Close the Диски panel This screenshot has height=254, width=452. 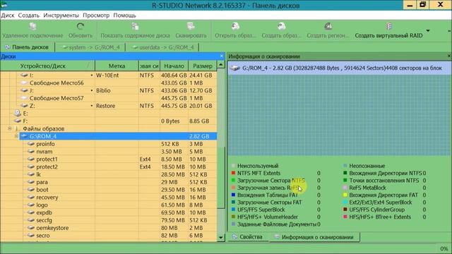pos(221,56)
